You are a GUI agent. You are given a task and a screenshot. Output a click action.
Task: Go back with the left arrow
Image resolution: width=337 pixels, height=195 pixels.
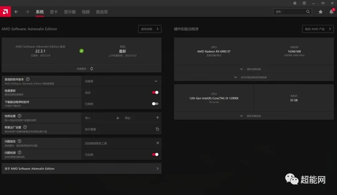(16, 12)
